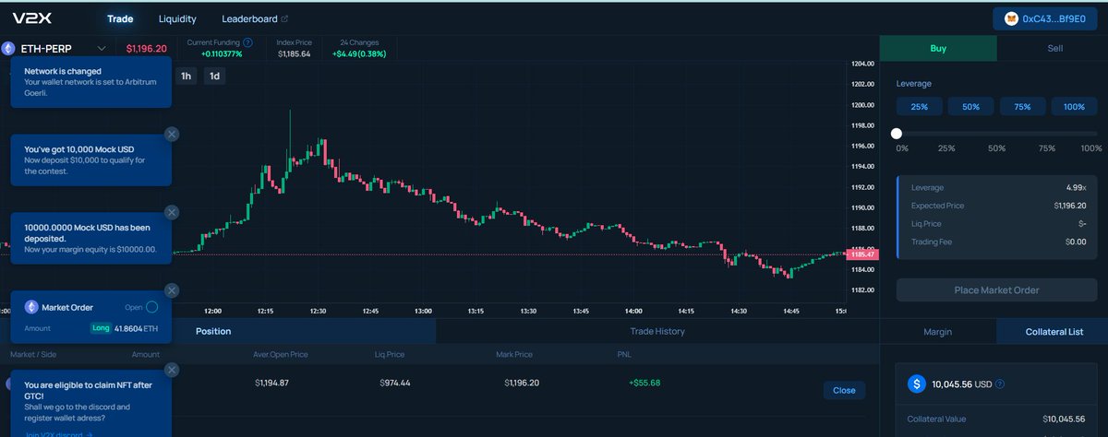Viewport: 1108px width, 437px height.
Task: Open the Position tab
Action: point(212,331)
